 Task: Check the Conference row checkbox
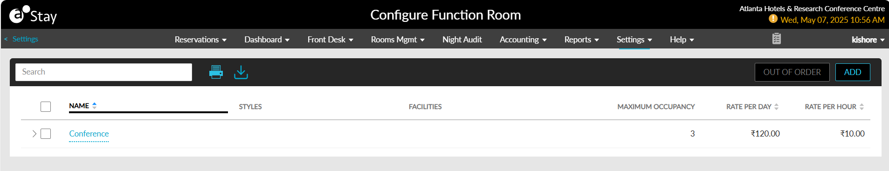46,134
